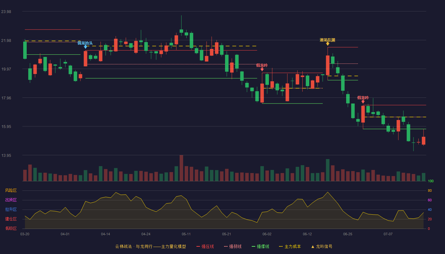445x254 pixels.
Task: Select the 出货区 zone label
Action: [11, 200]
